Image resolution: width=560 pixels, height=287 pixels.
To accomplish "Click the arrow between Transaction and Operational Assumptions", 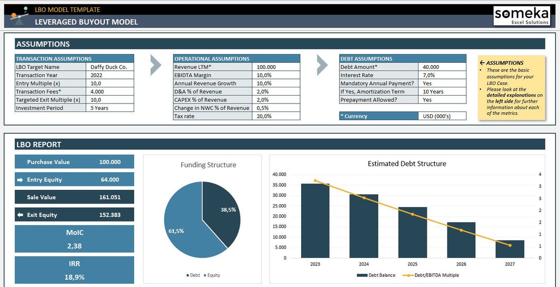I will 155,65.
